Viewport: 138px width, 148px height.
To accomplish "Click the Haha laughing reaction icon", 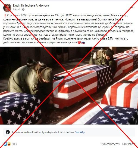I will (x=9, y=144).
